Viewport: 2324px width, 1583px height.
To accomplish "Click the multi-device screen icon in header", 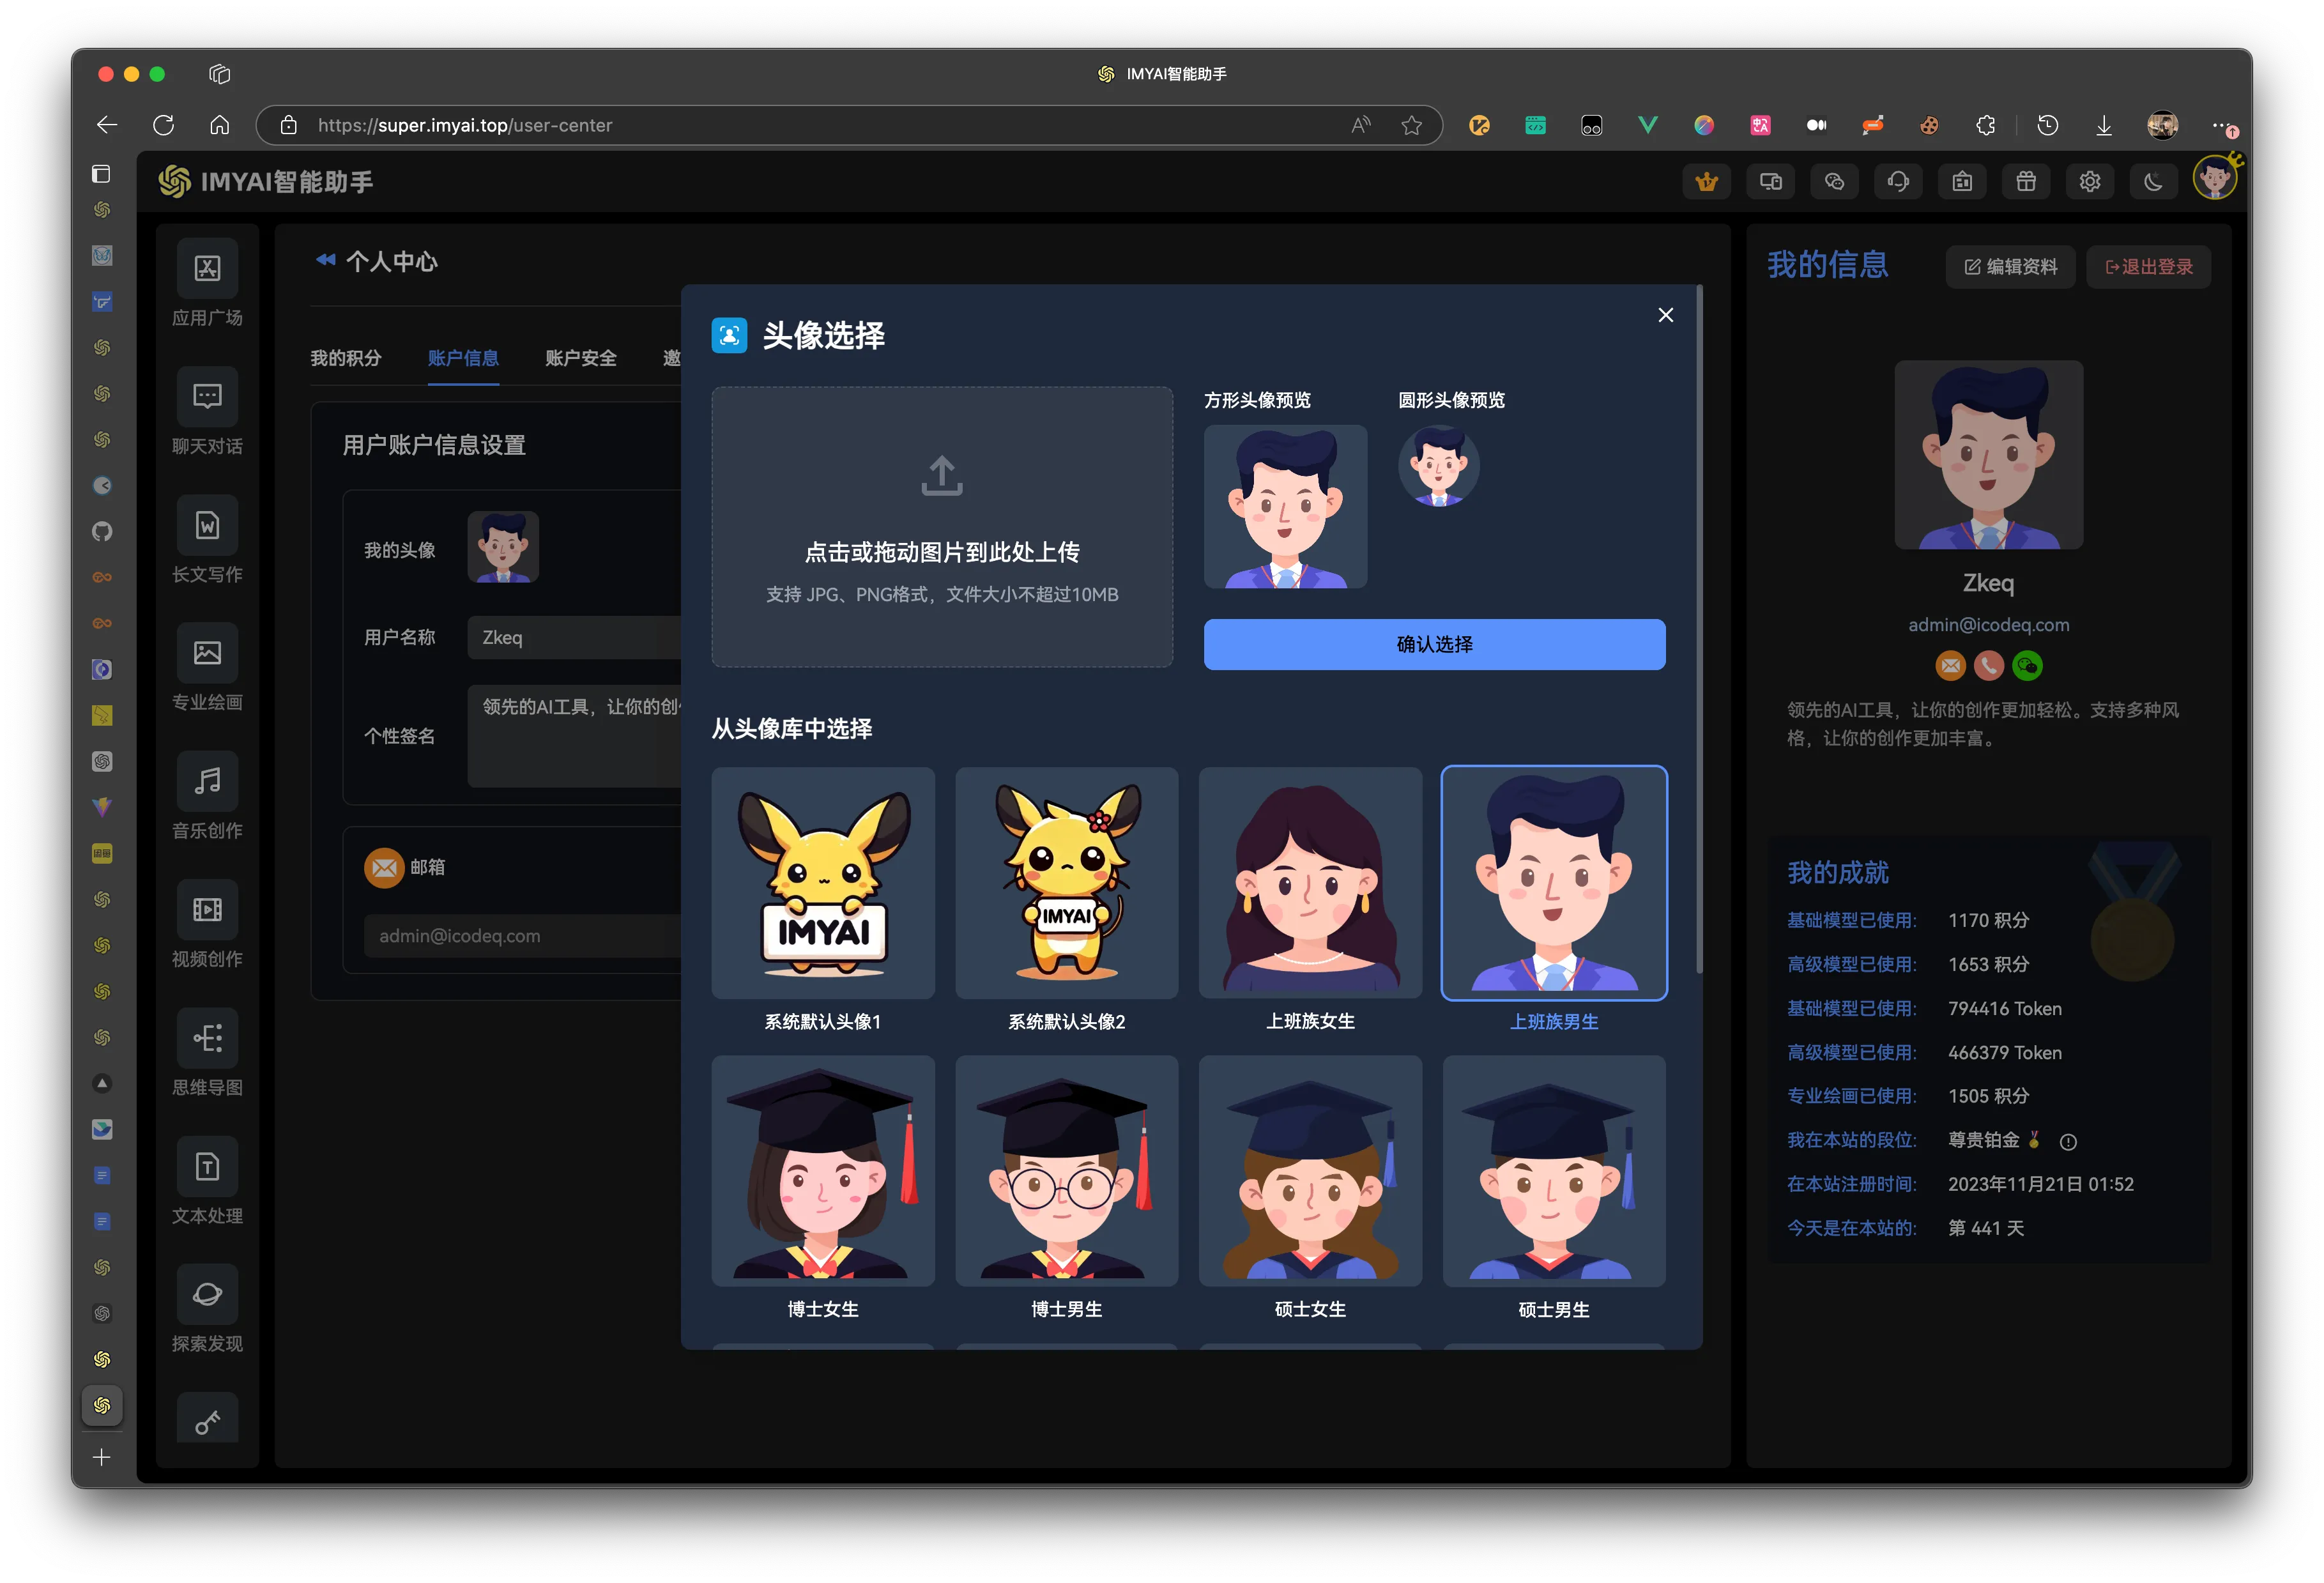I will coord(1770,181).
